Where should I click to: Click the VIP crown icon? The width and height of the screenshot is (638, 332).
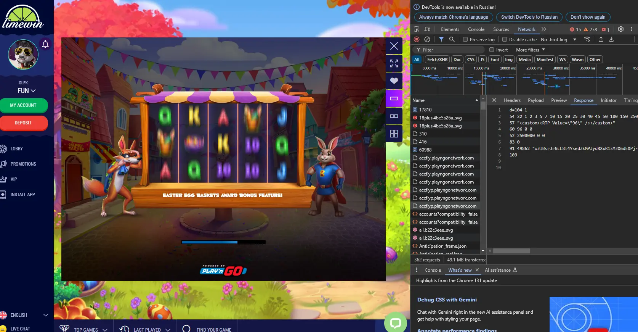[3, 179]
